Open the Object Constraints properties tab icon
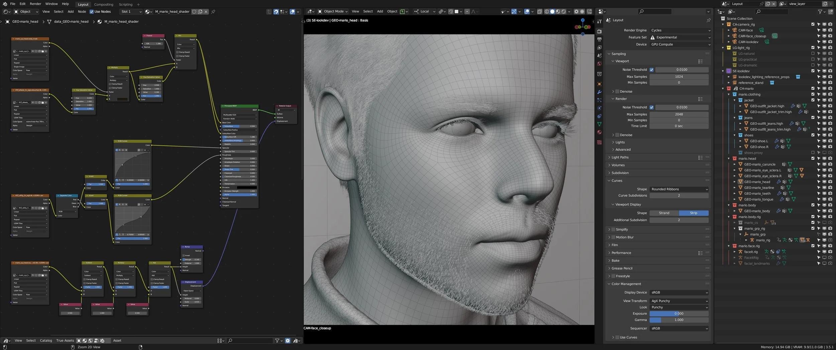 pos(599,116)
